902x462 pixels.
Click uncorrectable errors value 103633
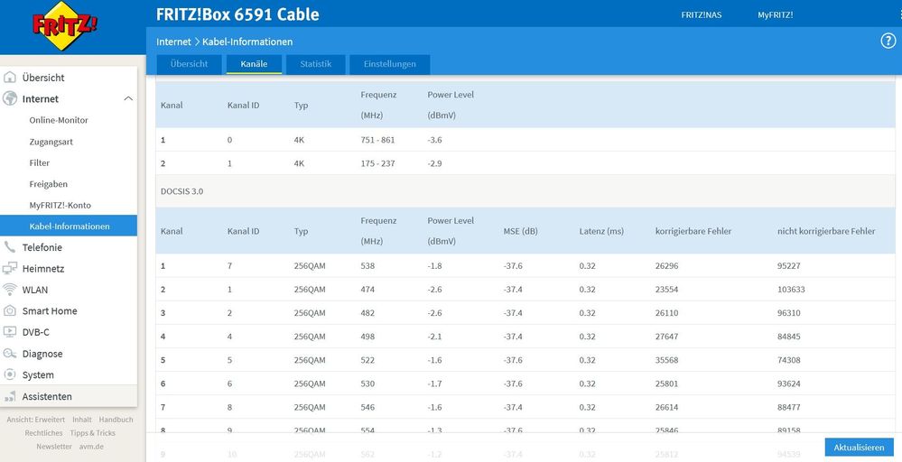[x=791, y=290]
